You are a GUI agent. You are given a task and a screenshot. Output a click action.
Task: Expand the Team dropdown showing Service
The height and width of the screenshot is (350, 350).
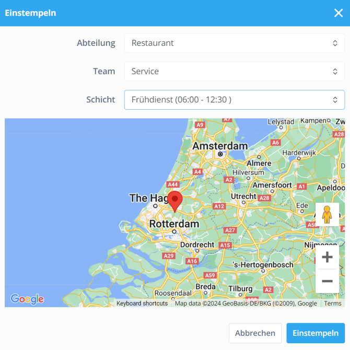click(234, 72)
